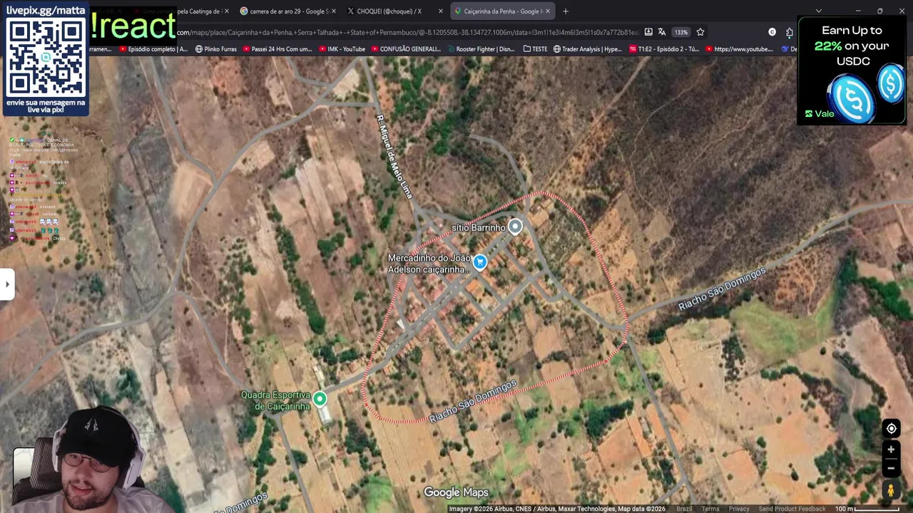Zoom in on the map

coord(891,450)
